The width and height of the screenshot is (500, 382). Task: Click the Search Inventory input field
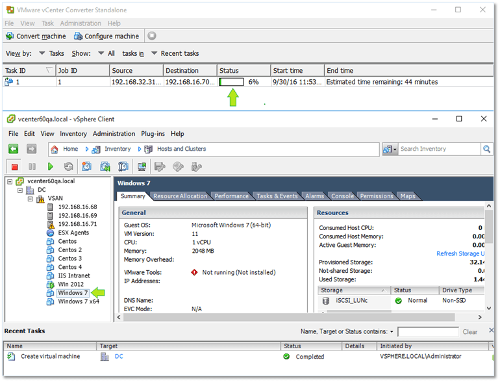tap(439, 149)
